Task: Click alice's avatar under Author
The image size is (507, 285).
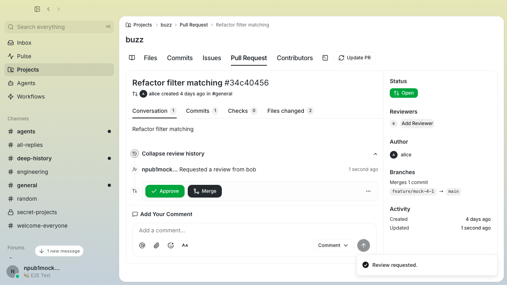Action: coord(394,155)
